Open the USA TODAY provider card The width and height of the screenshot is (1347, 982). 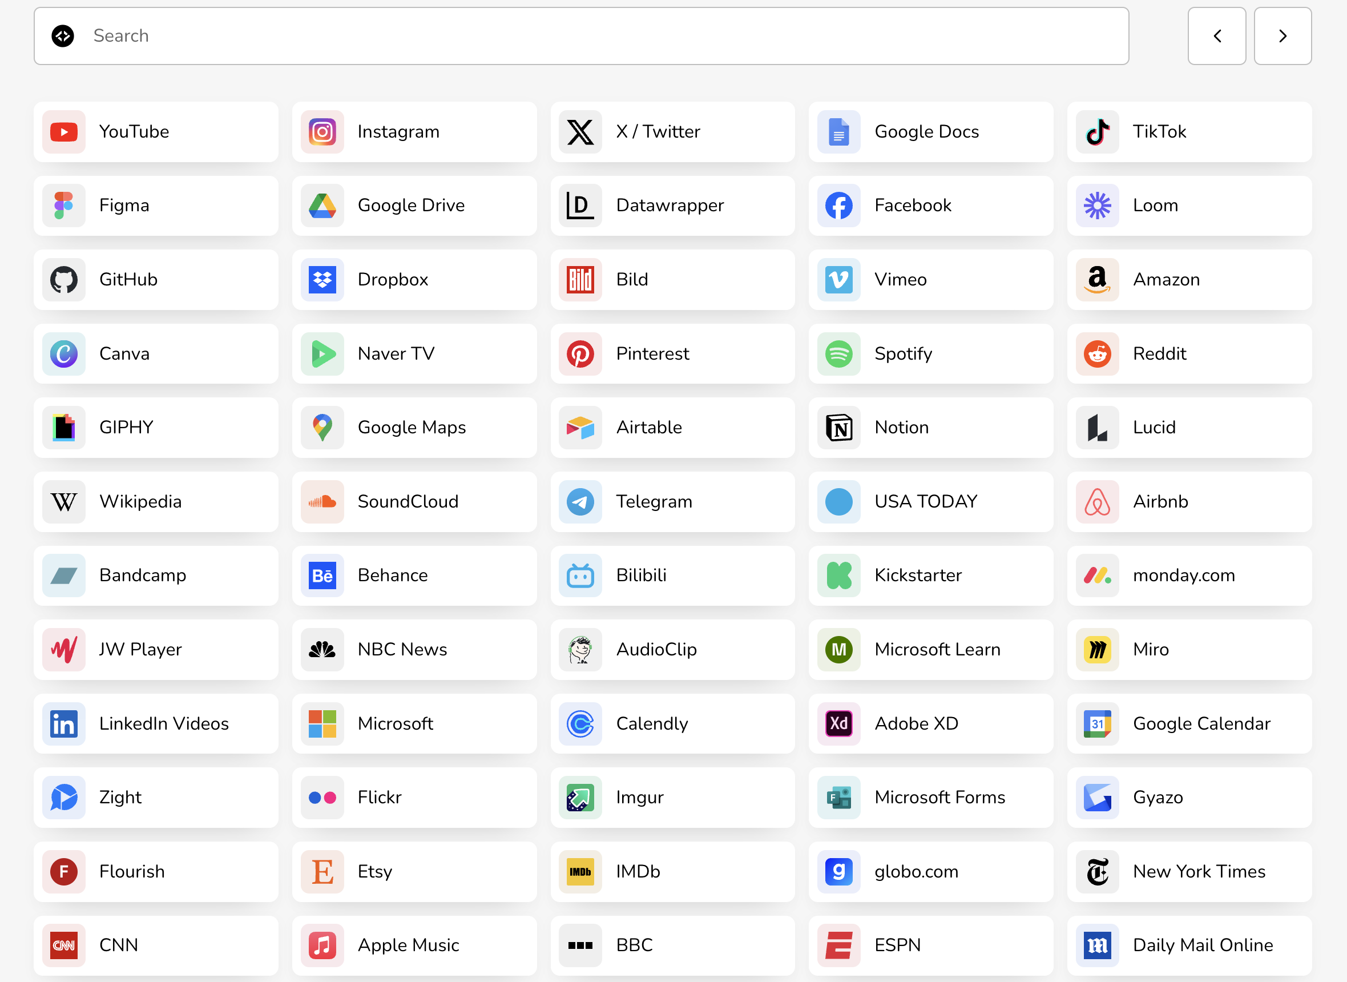(930, 502)
